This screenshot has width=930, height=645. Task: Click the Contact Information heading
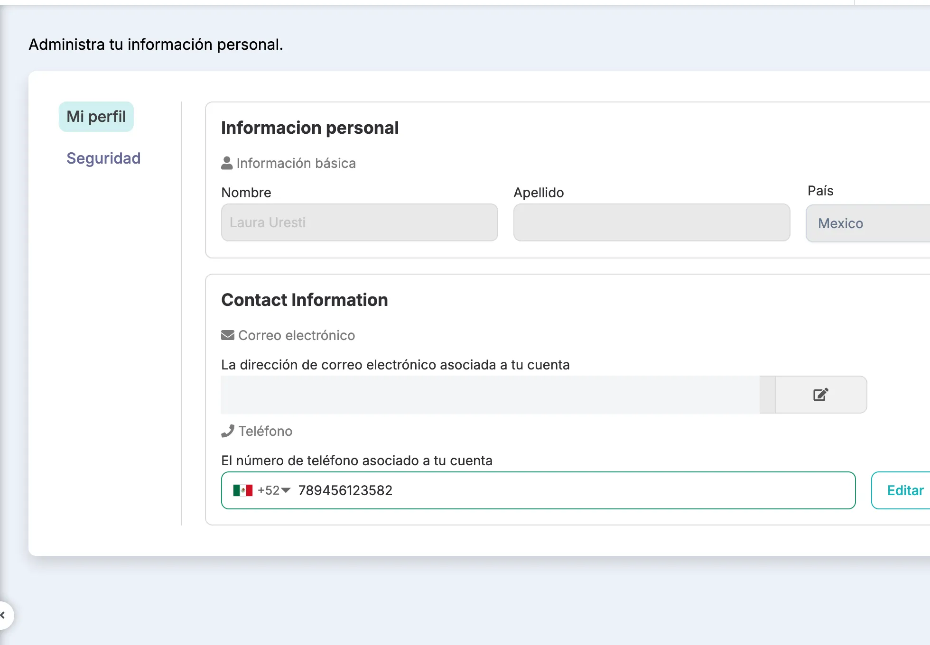305,300
